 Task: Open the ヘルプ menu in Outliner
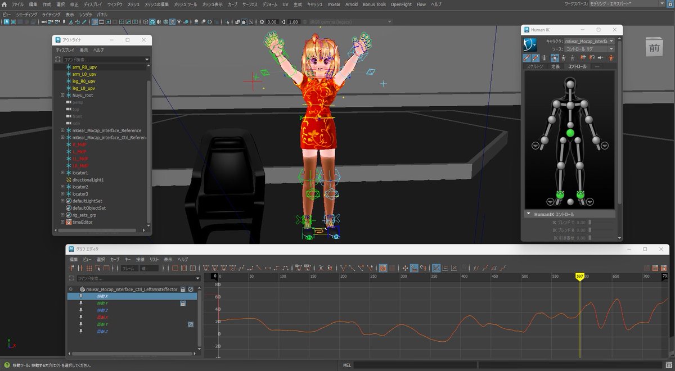98,50
